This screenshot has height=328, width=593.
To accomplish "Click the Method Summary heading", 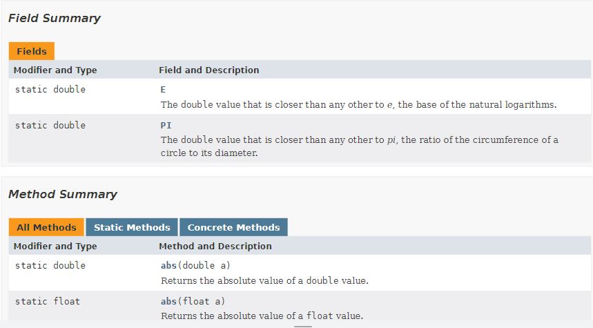I will tap(63, 194).
